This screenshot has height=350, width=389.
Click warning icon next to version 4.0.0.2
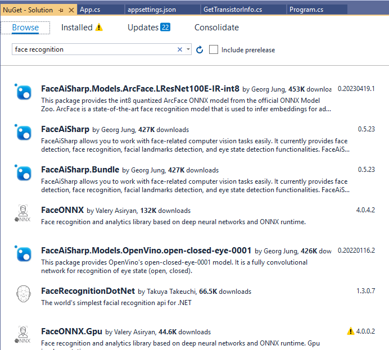(351, 331)
